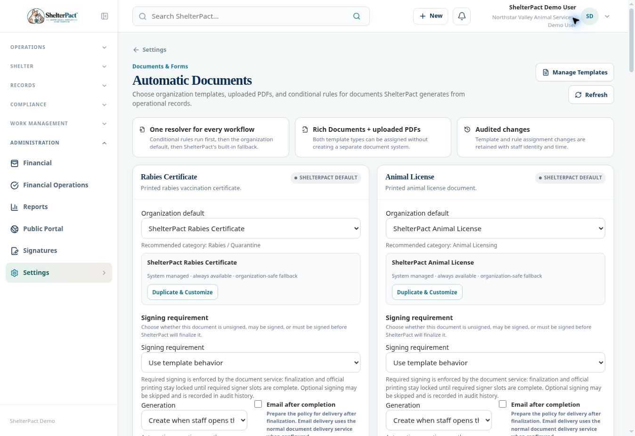Click the page vertical scrollbar
The height and width of the screenshot is (436, 635).
pyautogui.click(x=631, y=40)
